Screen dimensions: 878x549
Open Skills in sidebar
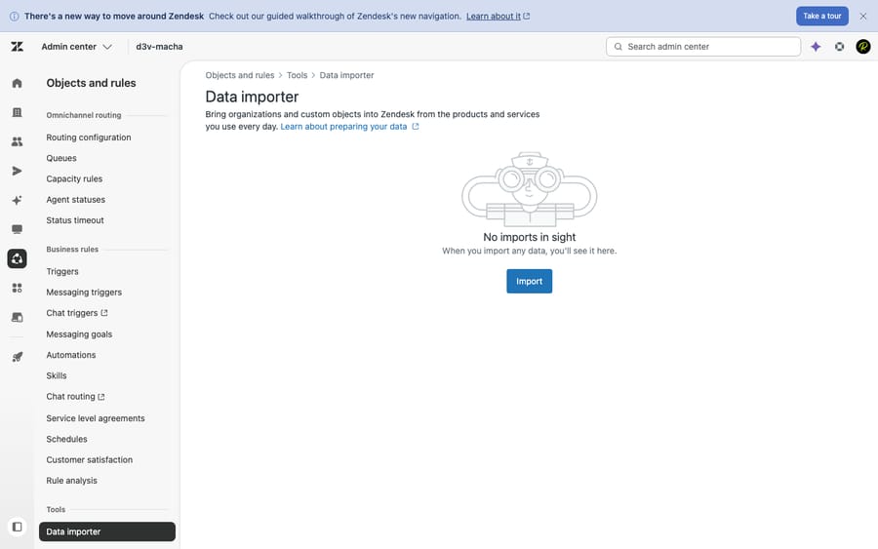point(57,375)
